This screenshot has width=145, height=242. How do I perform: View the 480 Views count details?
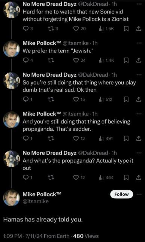click(x=86, y=236)
